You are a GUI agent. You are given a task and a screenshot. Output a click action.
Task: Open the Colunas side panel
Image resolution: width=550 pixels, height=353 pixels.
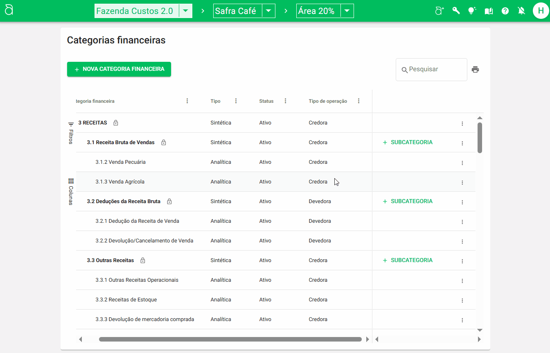click(71, 191)
